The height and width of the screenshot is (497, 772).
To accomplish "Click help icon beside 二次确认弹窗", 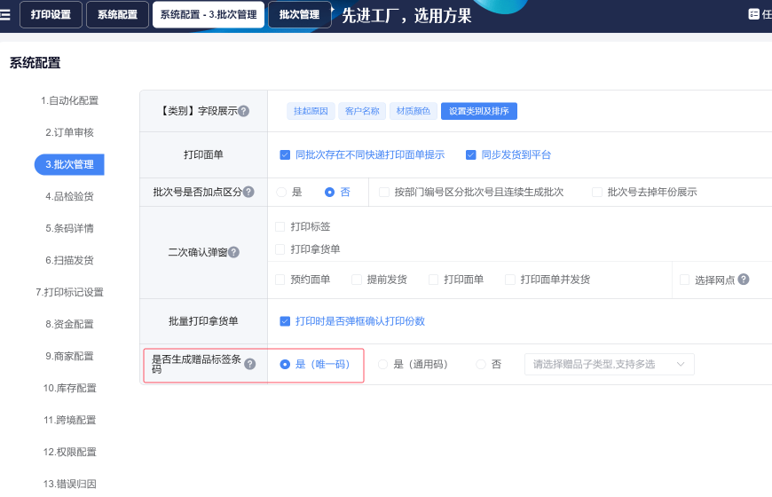I will click(233, 252).
